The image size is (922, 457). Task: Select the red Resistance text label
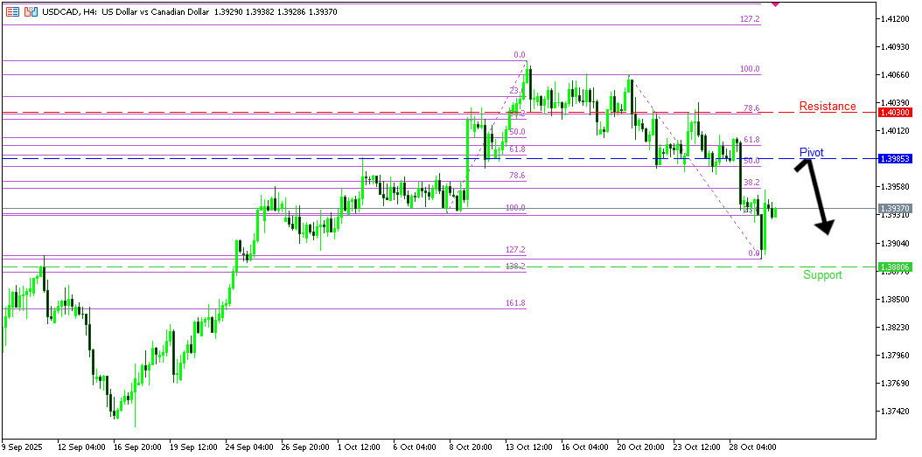pyautogui.click(x=827, y=107)
